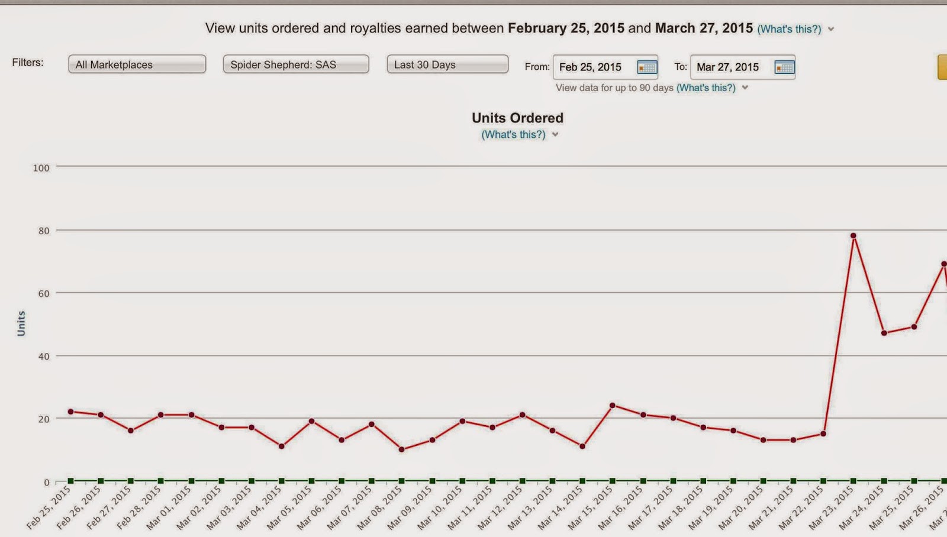Open the Spider Shepherd: SAS title filter

pos(296,64)
